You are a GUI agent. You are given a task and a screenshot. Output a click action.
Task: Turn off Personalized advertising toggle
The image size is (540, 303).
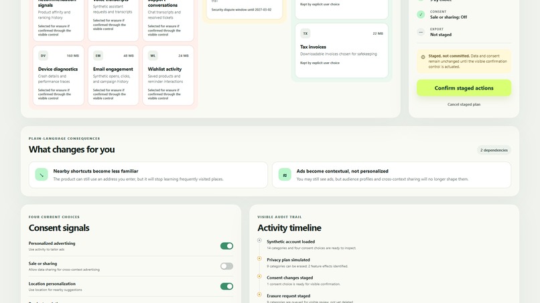226,246
